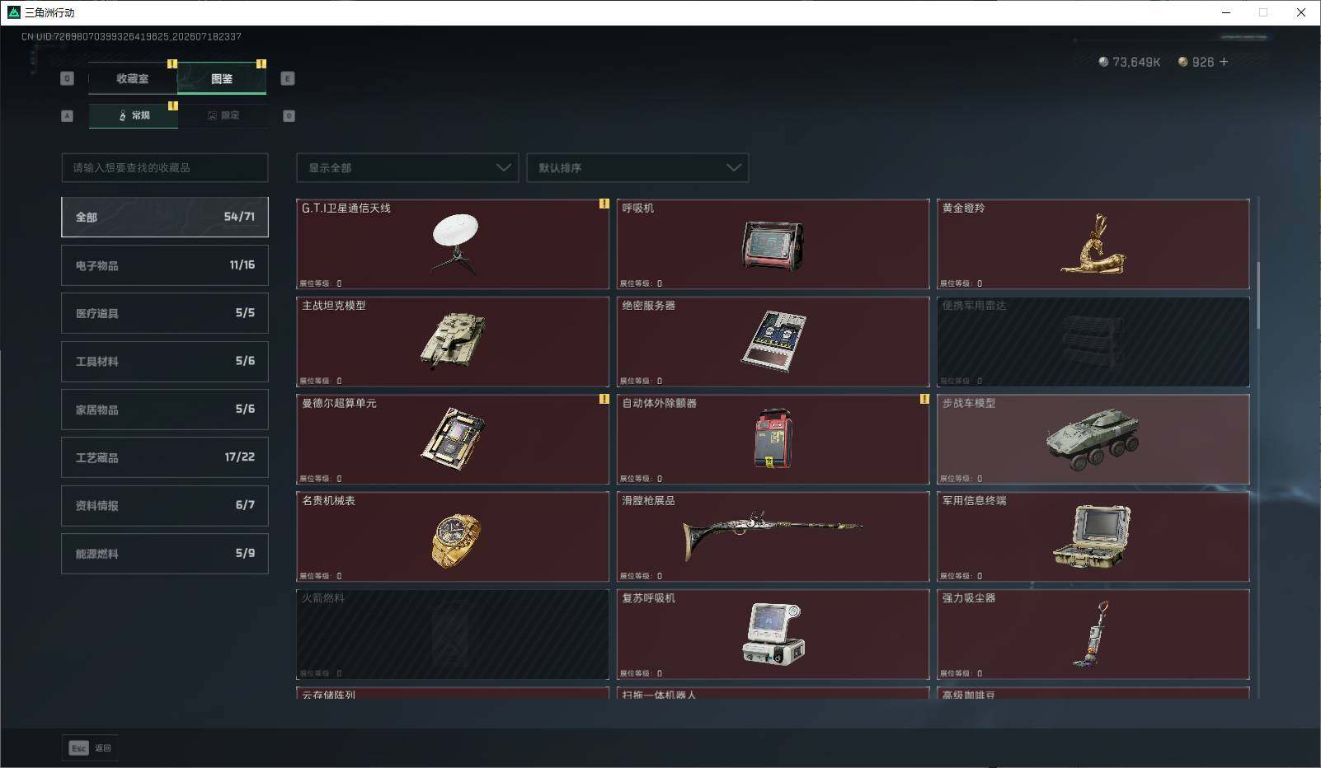Open the 滑膛枪展品 musket item
Screen dimensions: 1321x768
[773, 536]
